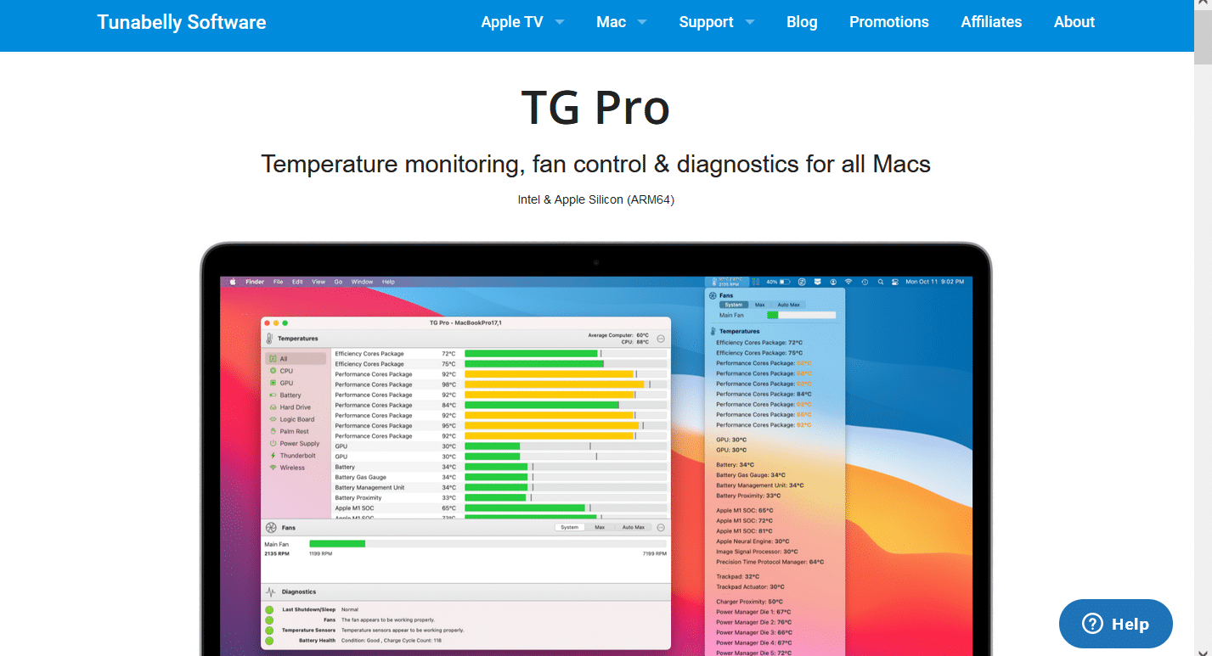Viewport: 1212px width, 656px height.
Task: Select the GPU sidebar category icon
Action: 273,383
